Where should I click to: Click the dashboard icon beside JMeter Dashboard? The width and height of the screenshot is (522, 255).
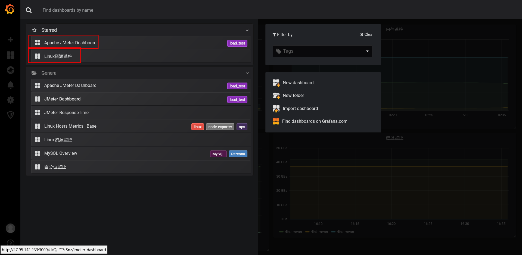coord(38,99)
